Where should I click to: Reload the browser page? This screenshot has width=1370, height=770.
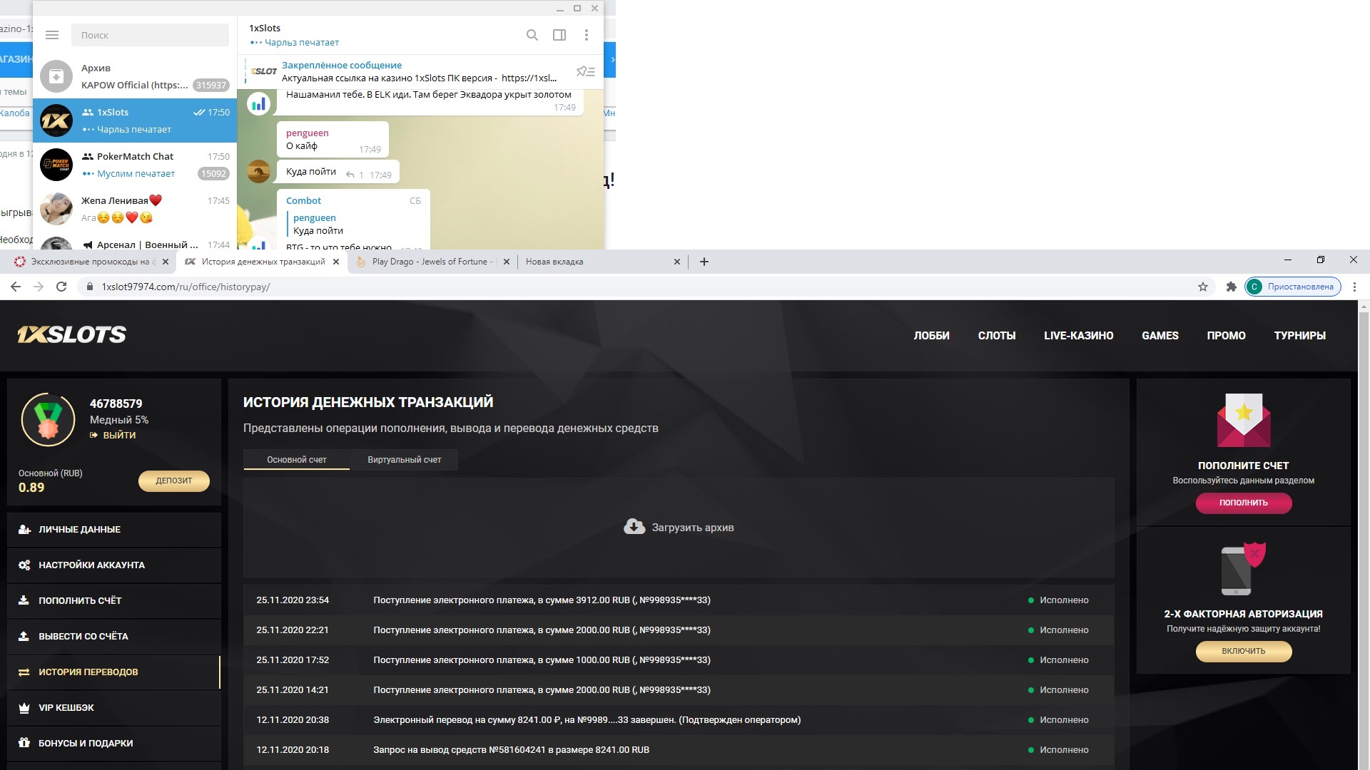coord(61,287)
